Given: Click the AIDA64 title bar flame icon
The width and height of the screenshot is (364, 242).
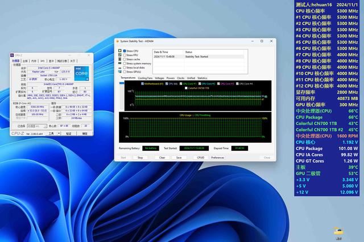Looking at the screenshot, I should pos(117,41).
